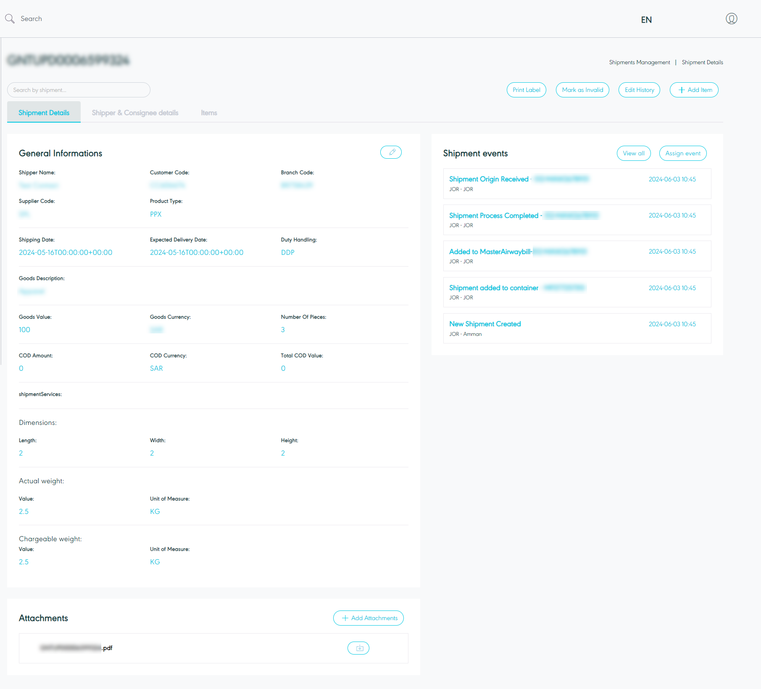Click View all shipment events
This screenshot has height=689, width=761.
tap(634, 153)
